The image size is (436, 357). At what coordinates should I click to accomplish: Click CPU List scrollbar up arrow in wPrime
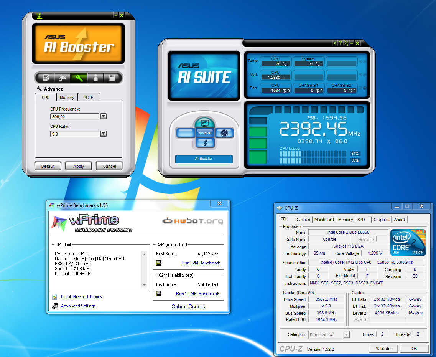tap(144, 255)
